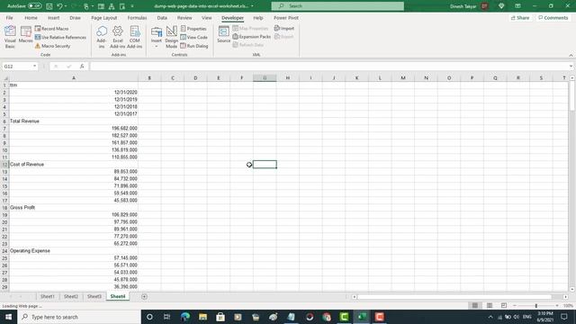Click the horizontal scrollbar right arrow
The image size is (576, 324).
566,296
